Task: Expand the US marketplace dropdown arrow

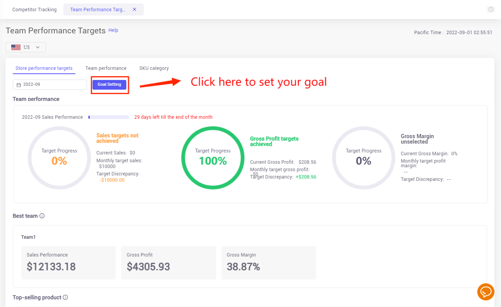Action: (x=38, y=47)
